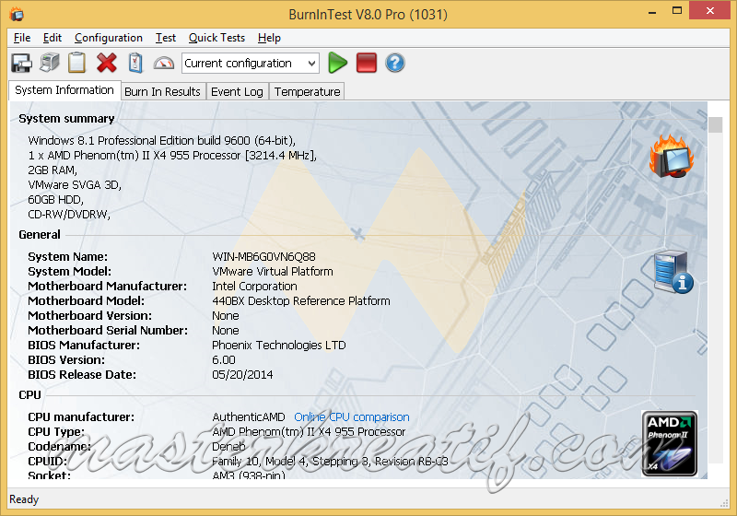Stop tests with the red square button
The height and width of the screenshot is (516, 737).
(367, 63)
